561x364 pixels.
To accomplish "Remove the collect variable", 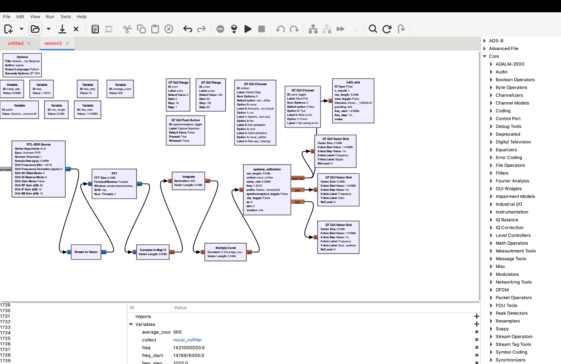I will tap(477, 340).
